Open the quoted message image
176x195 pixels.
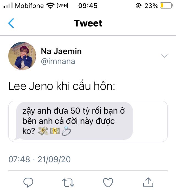[x=88, y=121]
